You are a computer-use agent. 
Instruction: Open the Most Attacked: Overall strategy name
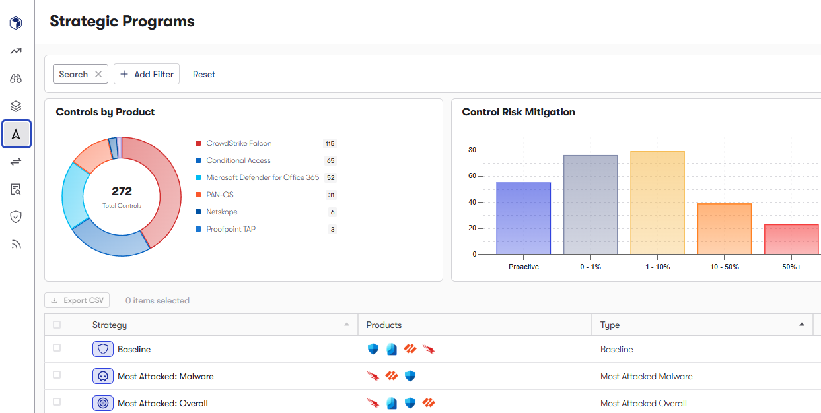coord(162,403)
